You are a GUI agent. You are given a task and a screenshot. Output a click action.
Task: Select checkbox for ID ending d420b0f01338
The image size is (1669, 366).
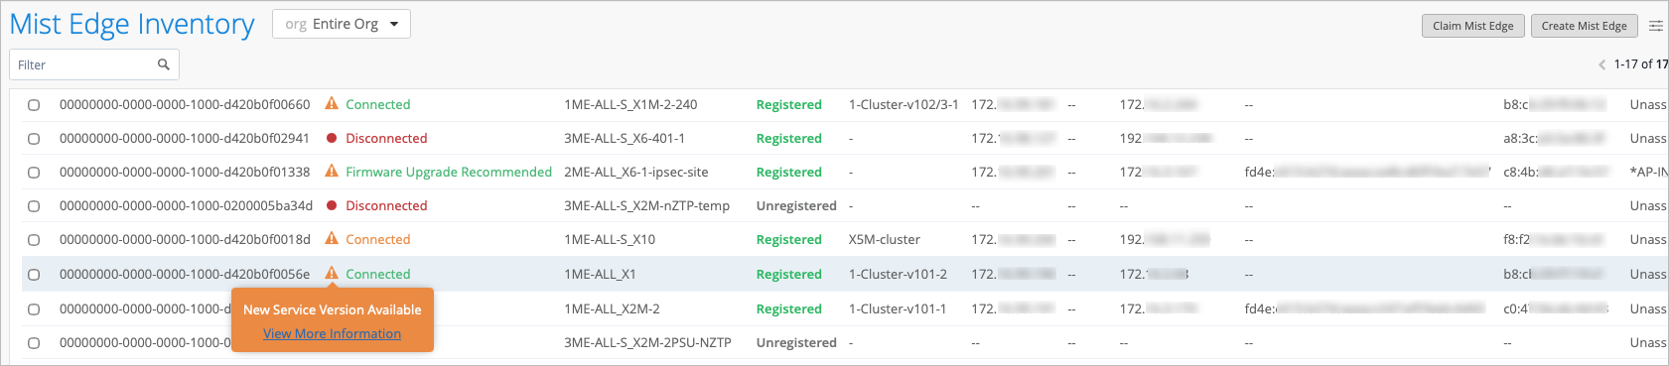tap(34, 173)
